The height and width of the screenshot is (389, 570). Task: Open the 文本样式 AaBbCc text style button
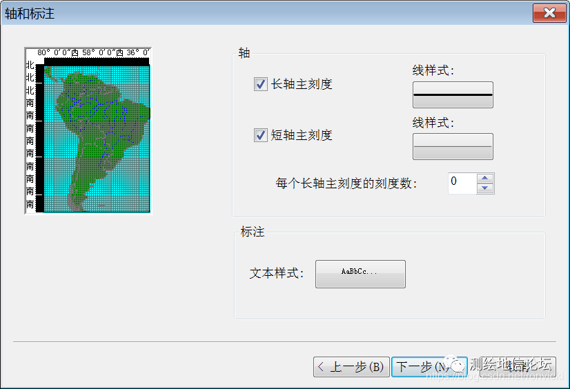360,274
